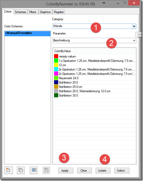Click the greyed-out delete scheme icon
The width and height of the screenshot is (143, 181).
click(x=46, y=170)
